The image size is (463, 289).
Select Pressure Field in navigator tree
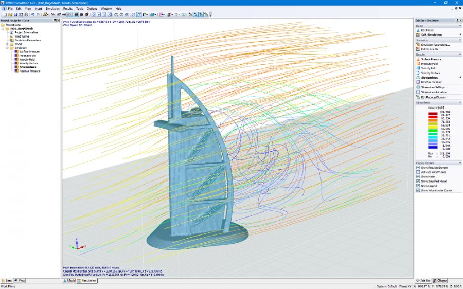[27, 56]
